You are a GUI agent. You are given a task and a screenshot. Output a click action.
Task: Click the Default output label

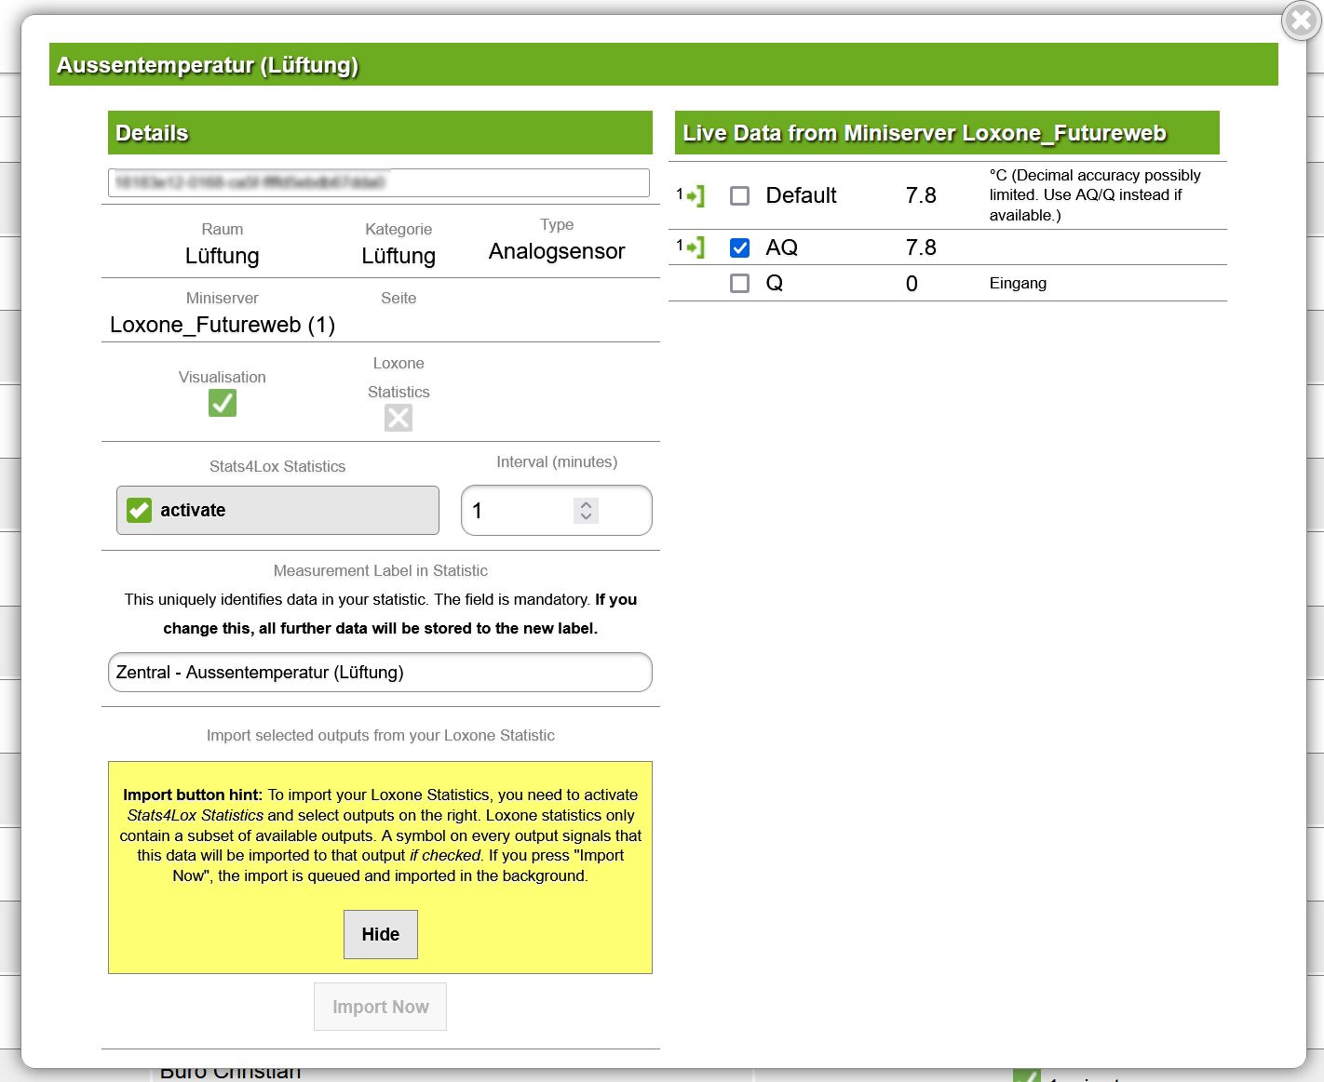[801, 195]
